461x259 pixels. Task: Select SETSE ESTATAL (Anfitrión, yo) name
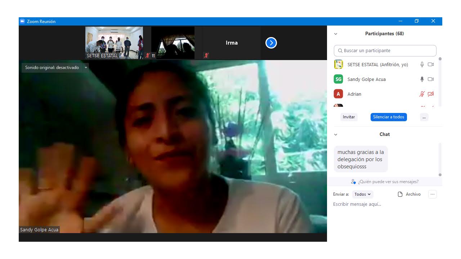378,65
